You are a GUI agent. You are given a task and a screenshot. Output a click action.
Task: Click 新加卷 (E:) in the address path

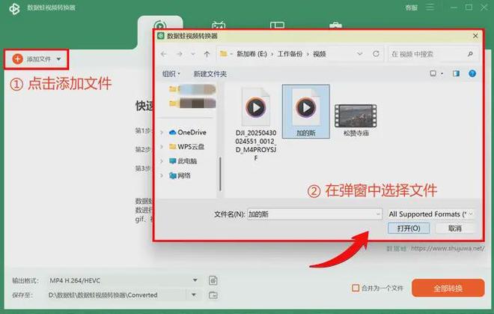tap(251, 54)
